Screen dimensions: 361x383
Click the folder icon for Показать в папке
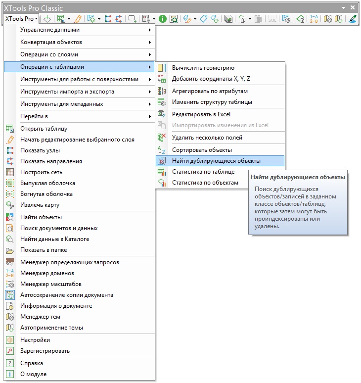coord(10,250)
